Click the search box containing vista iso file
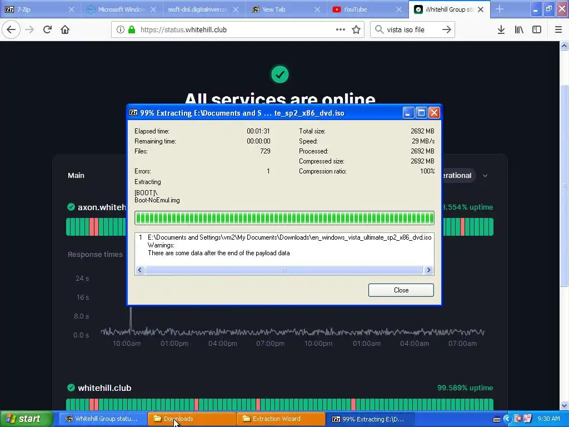 412,30
